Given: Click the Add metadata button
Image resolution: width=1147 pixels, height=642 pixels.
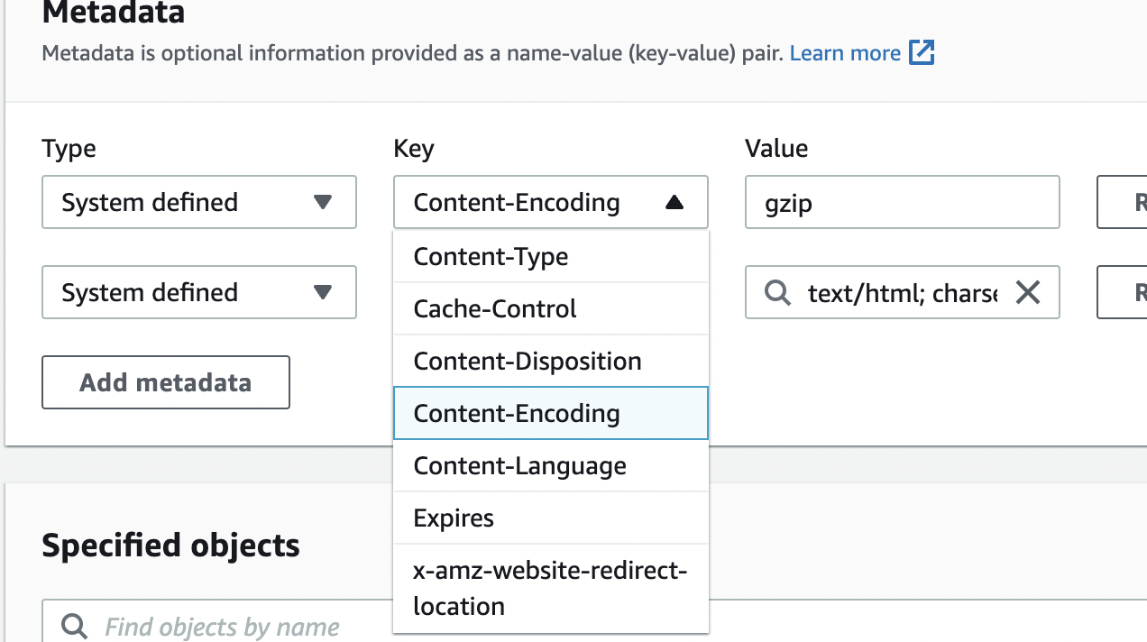Looking at the screenshot, I should click(166, 382).
